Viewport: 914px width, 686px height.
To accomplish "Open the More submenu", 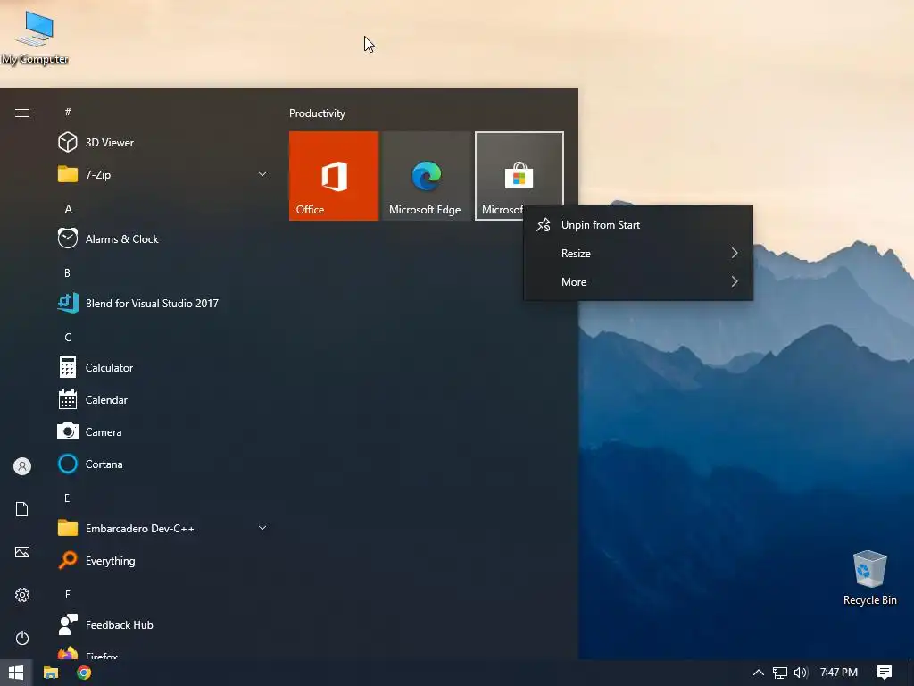I will pos(638,281).
